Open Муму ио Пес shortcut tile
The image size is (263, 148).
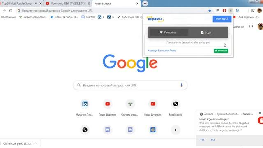85,108
